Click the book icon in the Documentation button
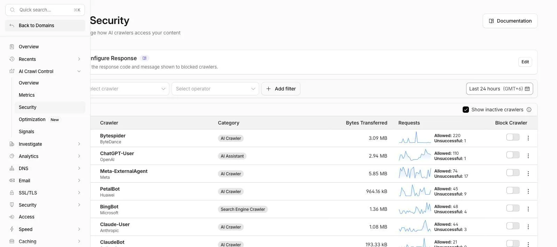 tap(491, 21)
